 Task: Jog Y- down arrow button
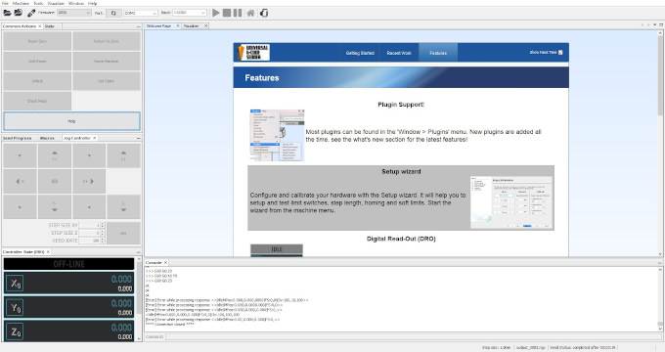tap(55, 206)
